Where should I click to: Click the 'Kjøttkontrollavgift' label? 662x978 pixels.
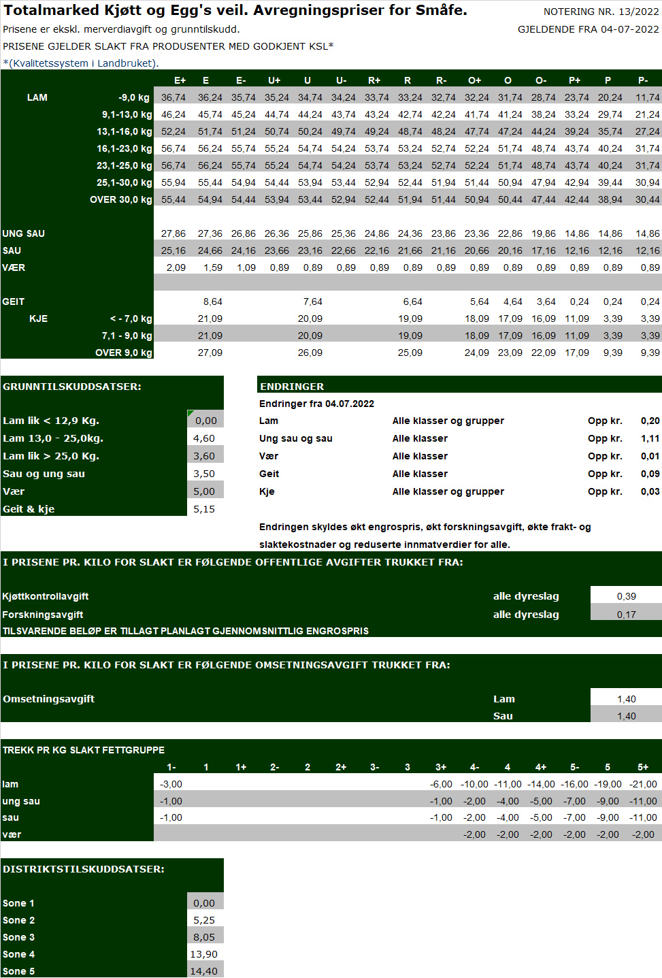(x=46, y=596)
